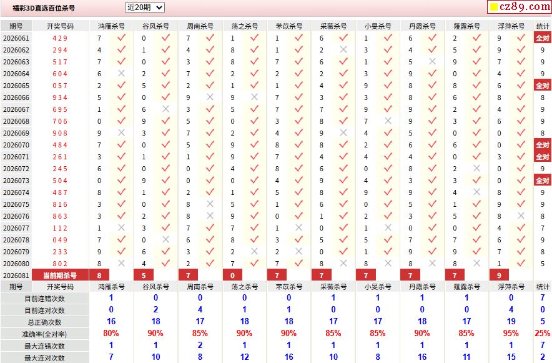Click red checkmark in 谷风杀号 row 2026061
Viewport: 552px width, 363px height.
[165, 37]
